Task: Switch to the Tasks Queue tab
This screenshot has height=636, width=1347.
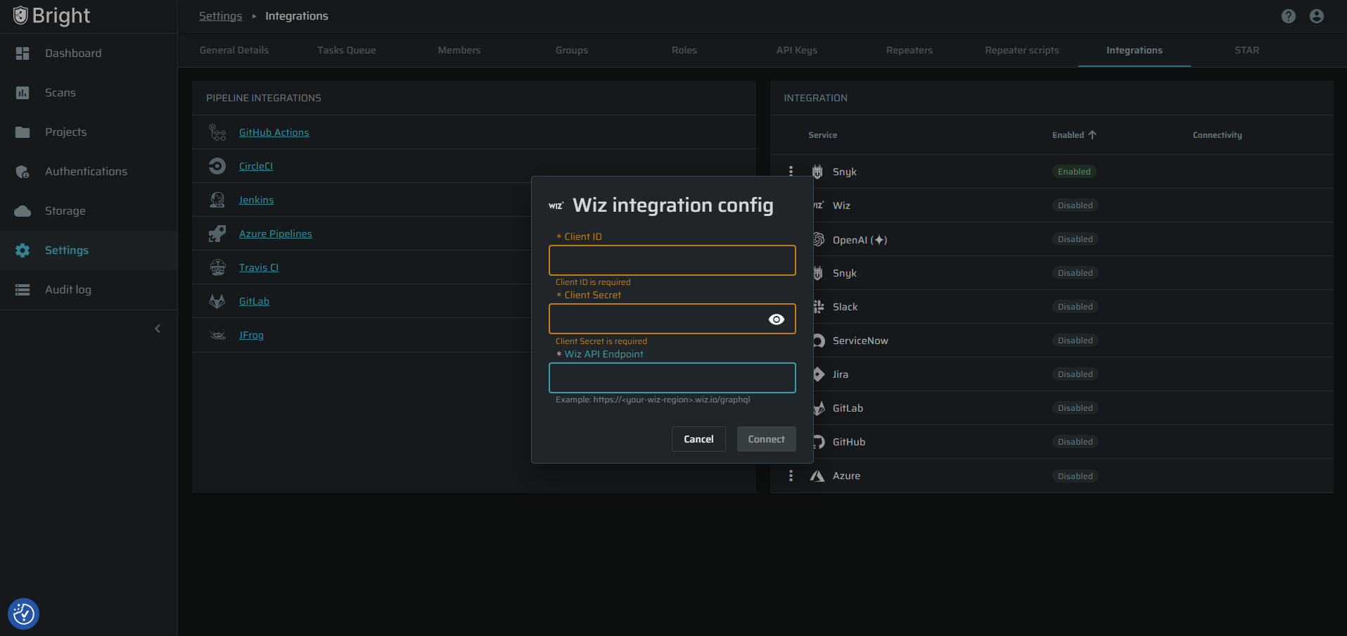Action: click(347, 50)
